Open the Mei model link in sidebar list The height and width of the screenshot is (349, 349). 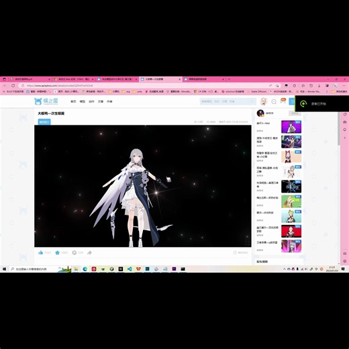(263, 123)
